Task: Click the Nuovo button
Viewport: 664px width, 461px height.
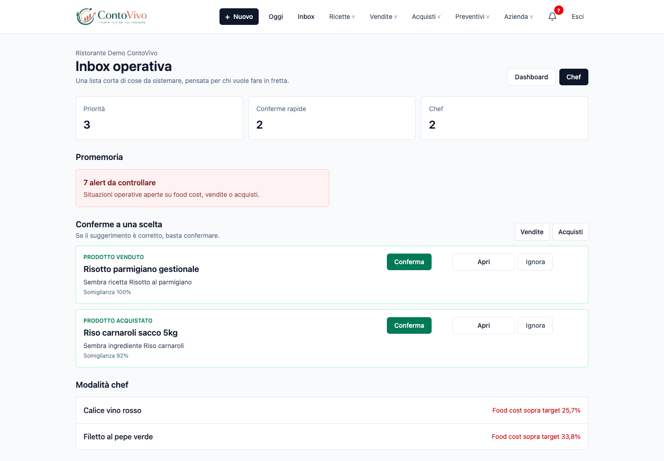Action: (x=239, y=17)
